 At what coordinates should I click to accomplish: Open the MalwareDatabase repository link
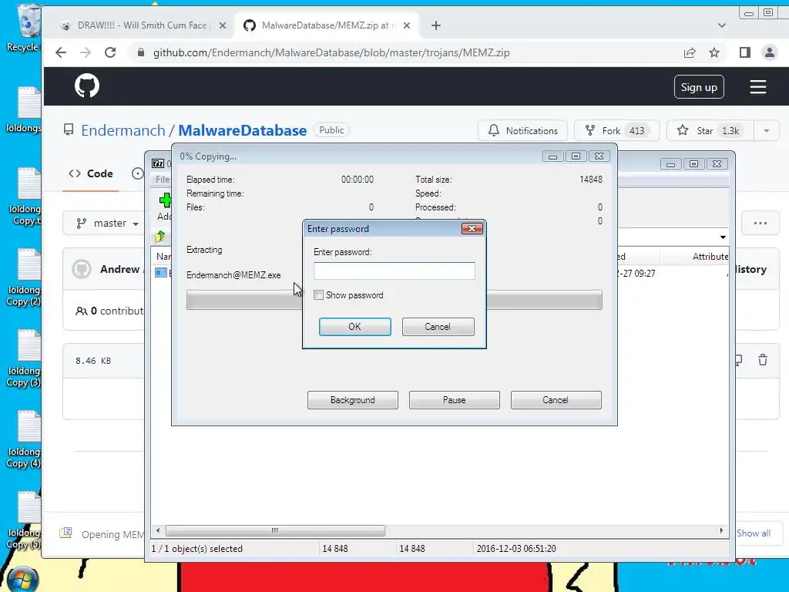click(x=242, y=130)
